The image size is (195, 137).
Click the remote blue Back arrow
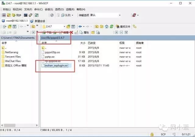(80, 26)
